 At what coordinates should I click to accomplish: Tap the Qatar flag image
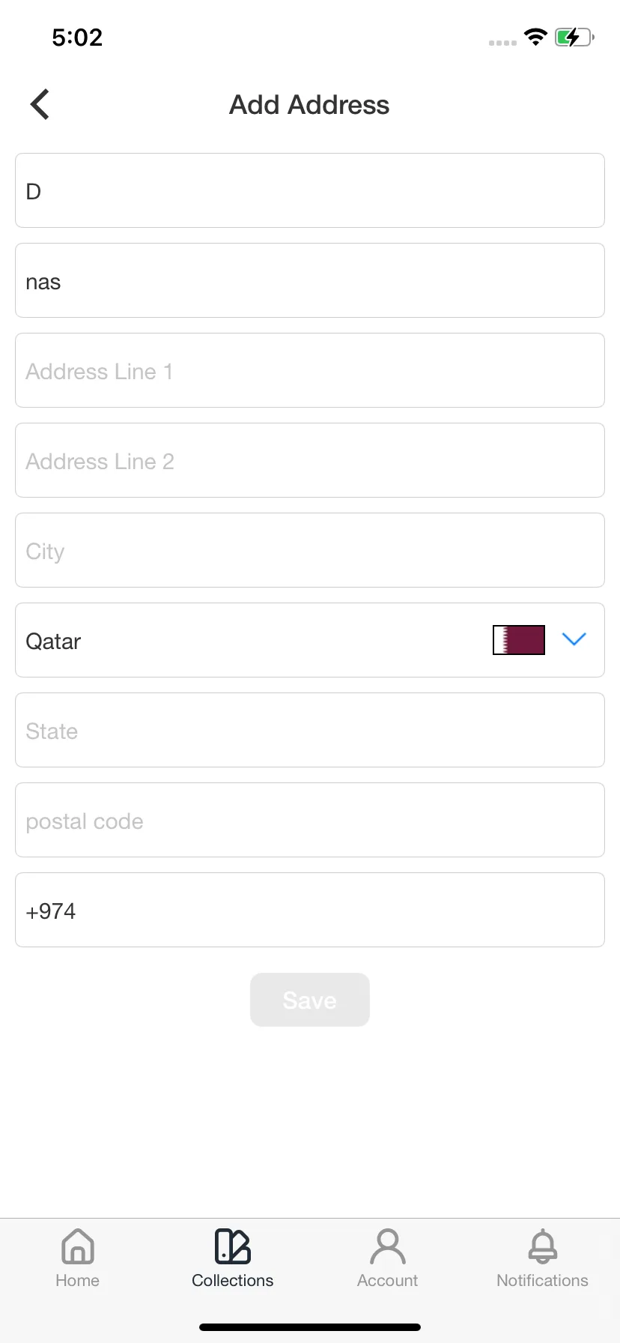click(519, 640)
